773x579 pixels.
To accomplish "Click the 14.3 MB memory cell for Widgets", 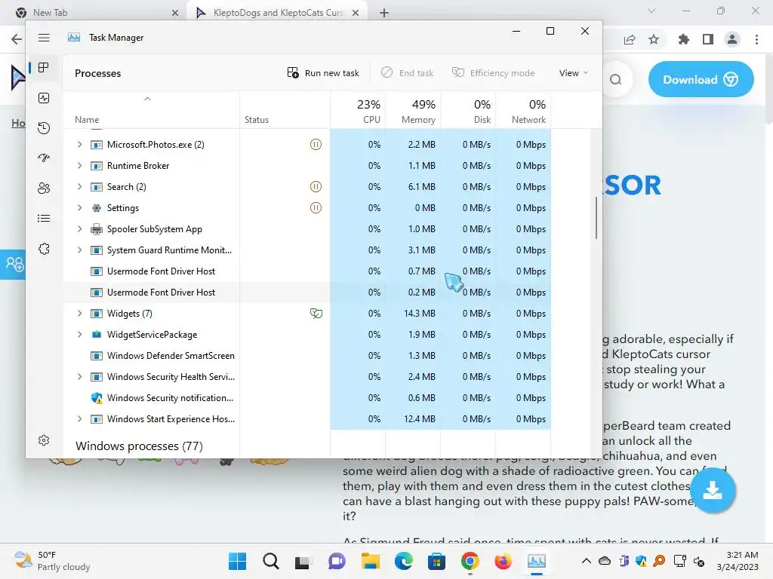I will 413,313.
